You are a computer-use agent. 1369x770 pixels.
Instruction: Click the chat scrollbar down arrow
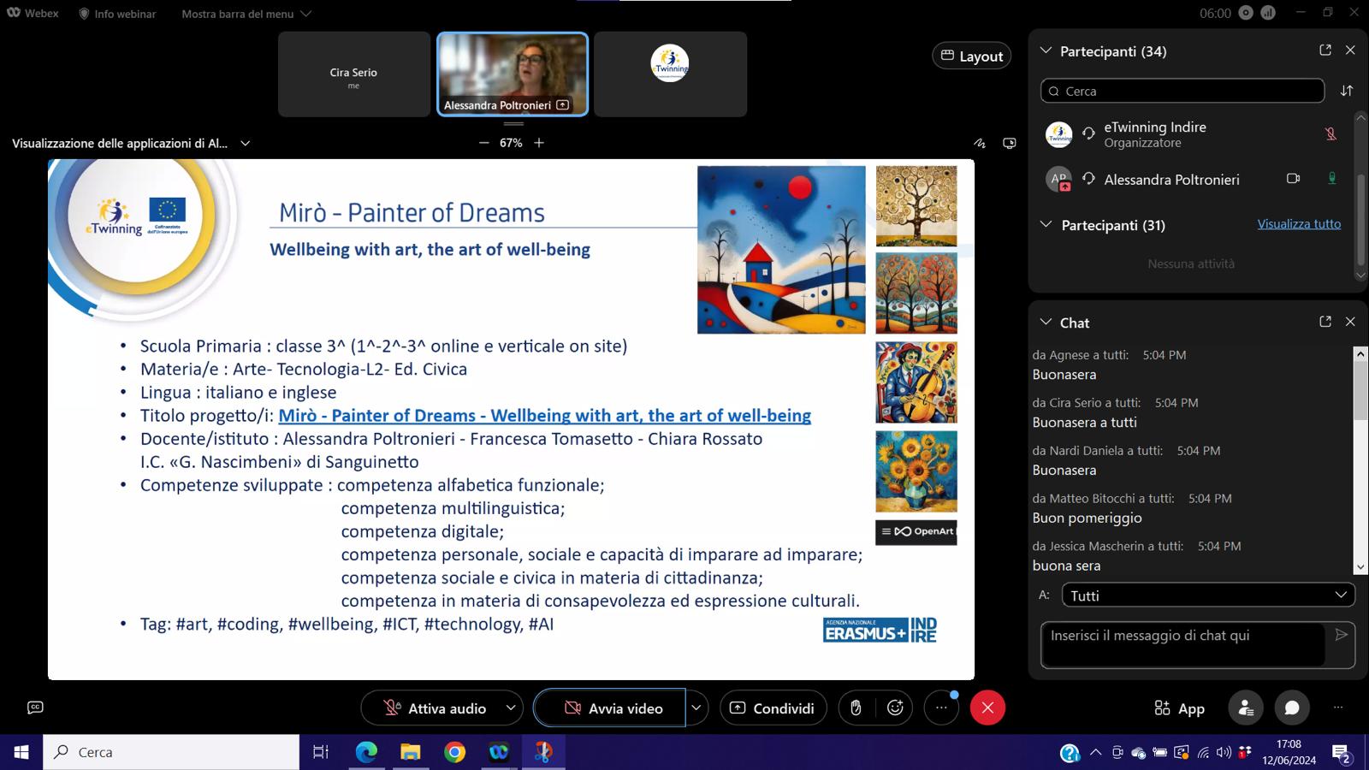(x=1360, y=566)
